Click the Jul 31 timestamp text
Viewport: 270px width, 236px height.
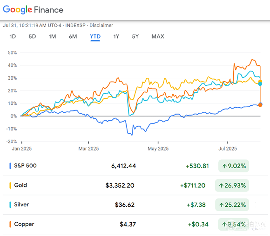(x=32, y=25)
